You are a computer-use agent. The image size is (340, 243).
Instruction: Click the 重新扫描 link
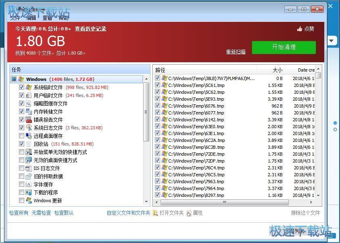[x=236, y=52]
